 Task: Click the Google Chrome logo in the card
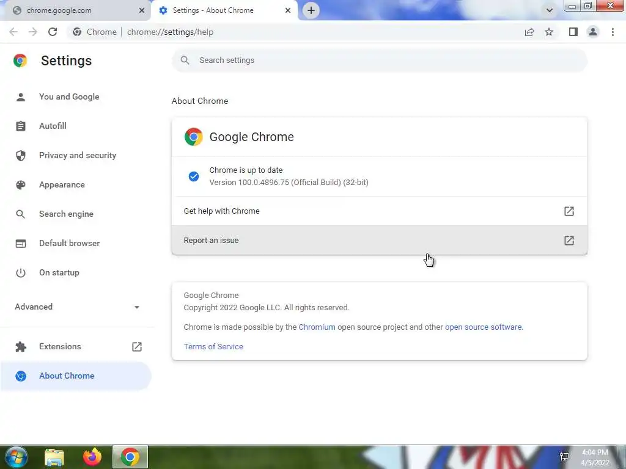point(194,137)
